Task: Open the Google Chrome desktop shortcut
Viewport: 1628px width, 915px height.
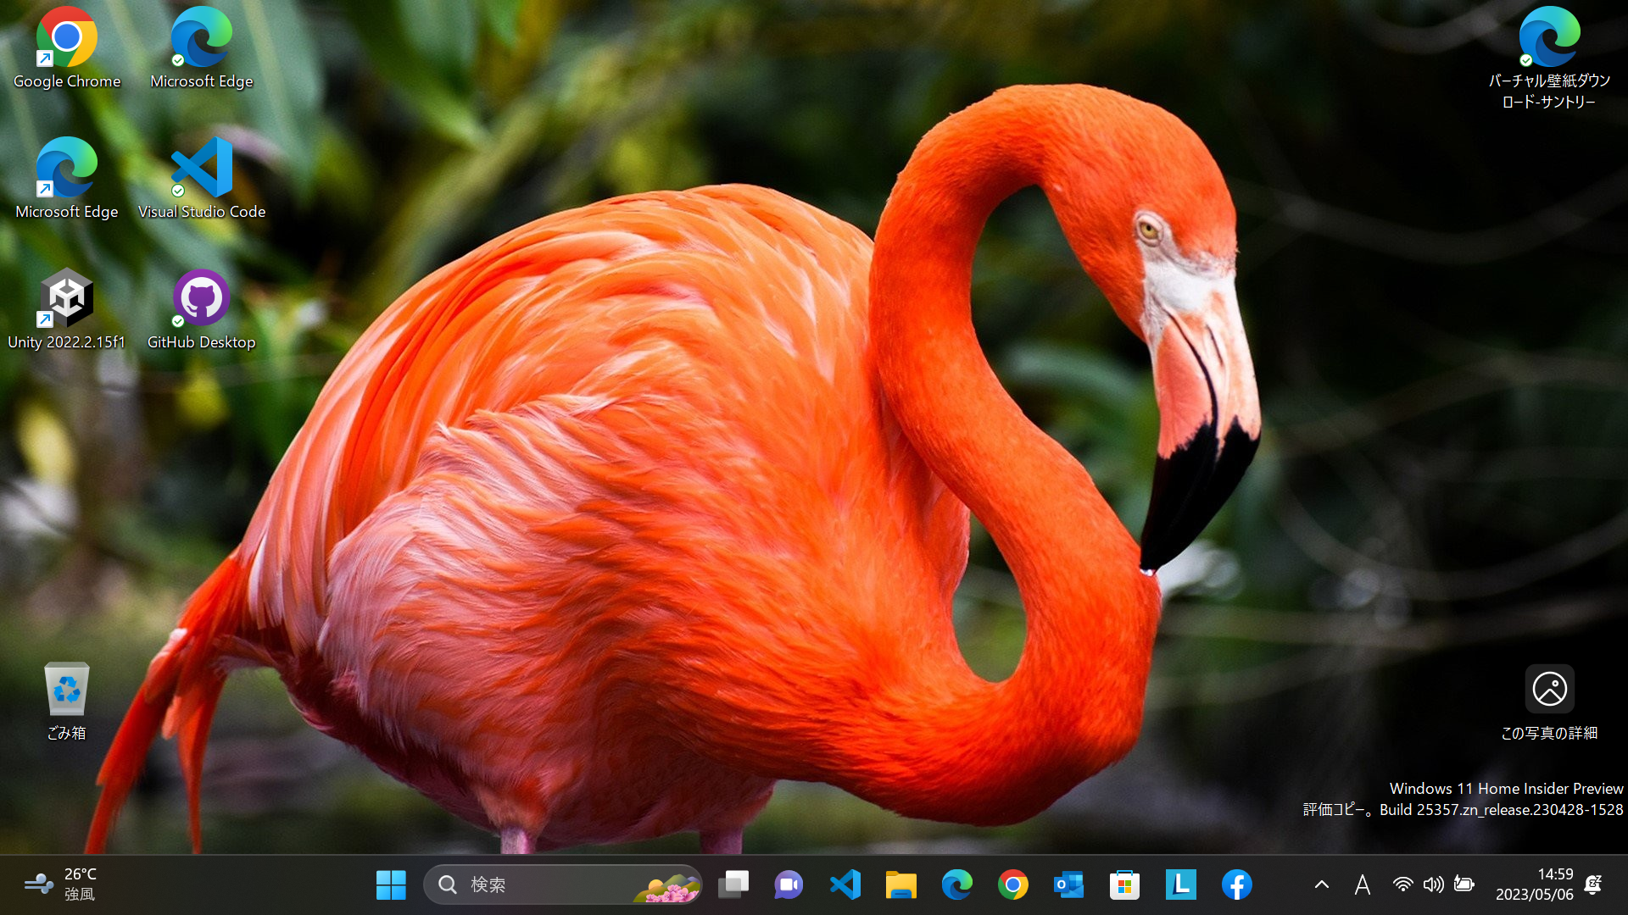Action: (x=67, y=48)
